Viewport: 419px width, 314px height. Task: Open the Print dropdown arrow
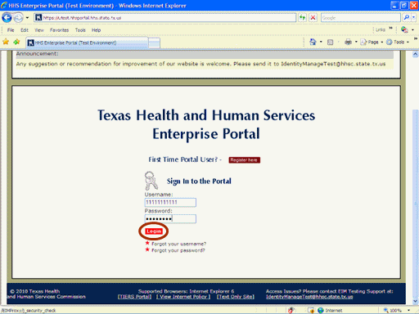click(x=356, y=42)
